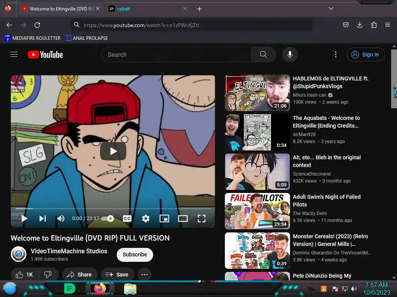397x297 pixels.
Task: Seek along the video progress bar
Action: [x=113, y=208]
